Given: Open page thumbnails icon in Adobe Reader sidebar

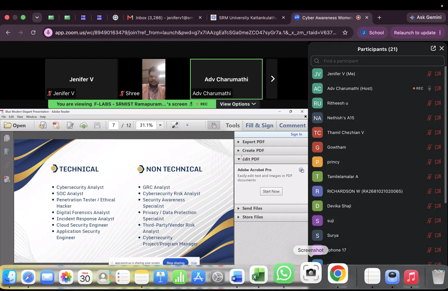Looking at the screenshot, I should (7, 138).
